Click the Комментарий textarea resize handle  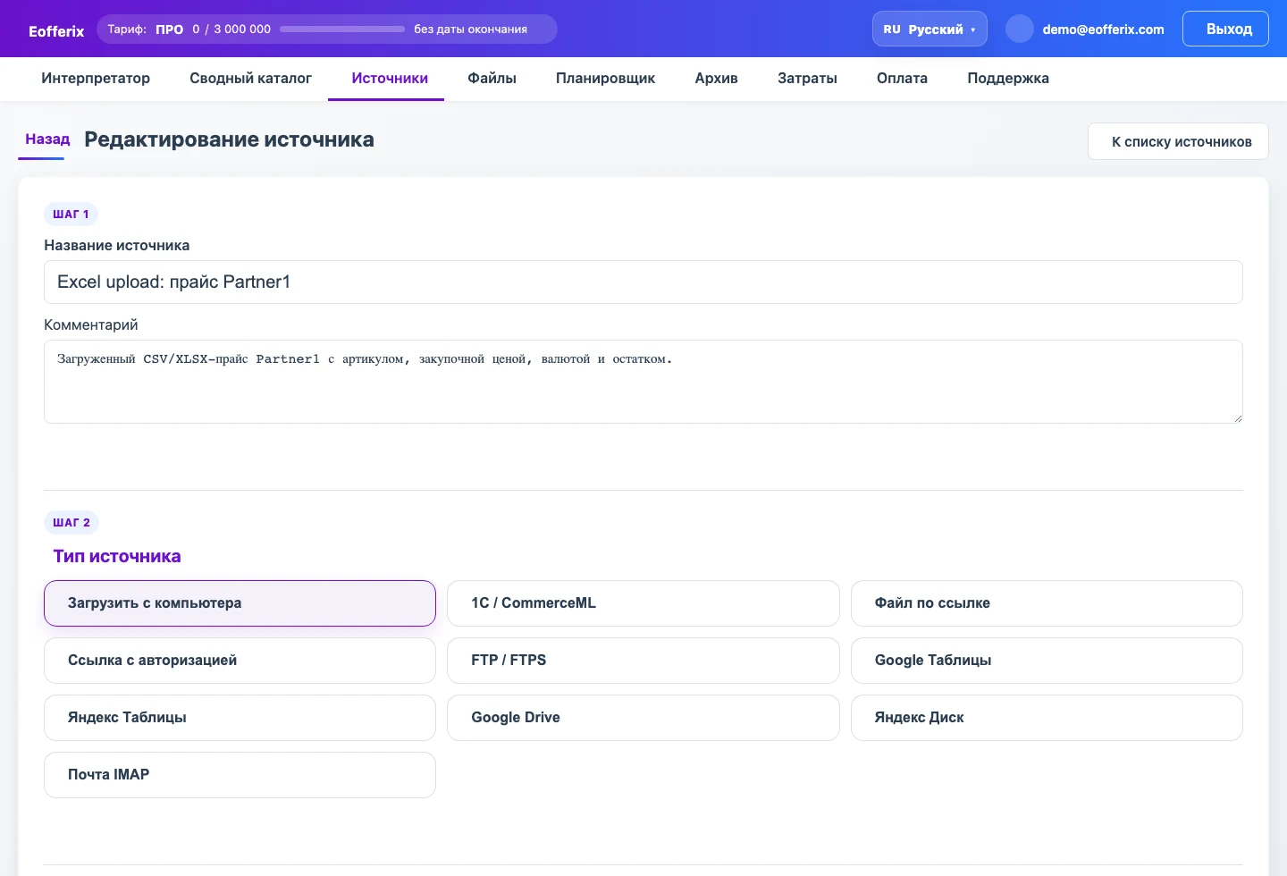pos(1238,418)
